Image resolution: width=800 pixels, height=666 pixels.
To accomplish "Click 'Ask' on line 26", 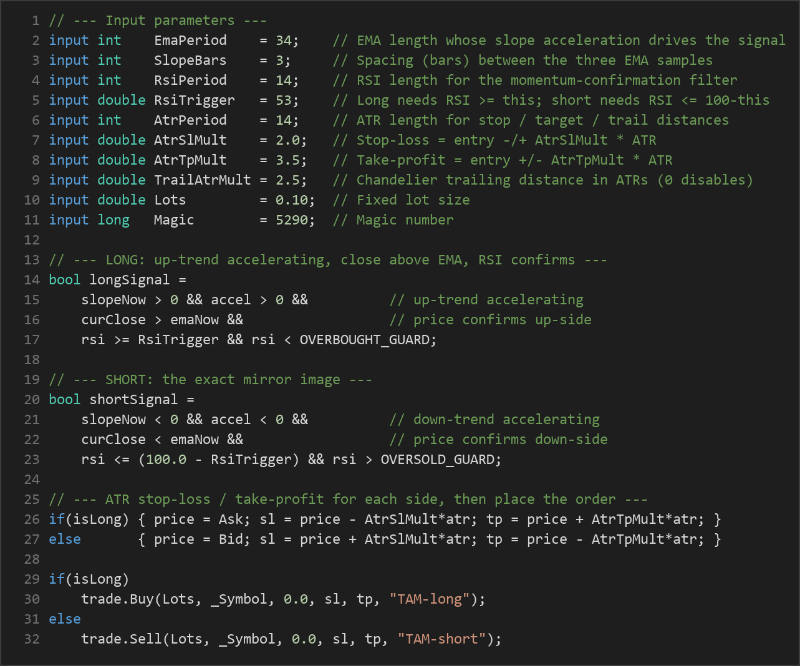I will tap(231, 519).
